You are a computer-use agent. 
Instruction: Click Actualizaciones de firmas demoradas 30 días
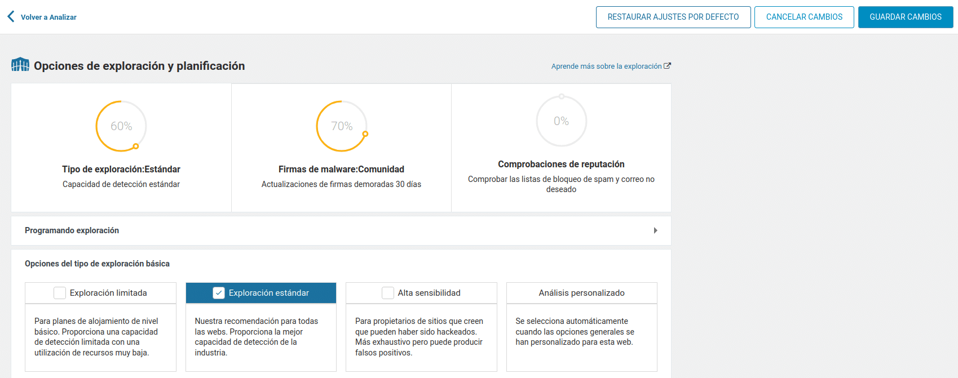341,184
